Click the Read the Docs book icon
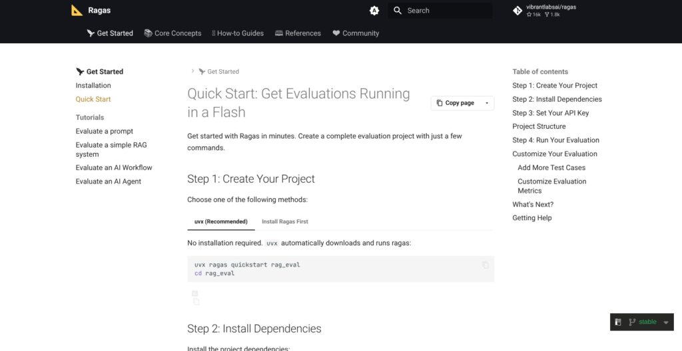Image resolution: width=682 pixels, height=351 pixels. coord(618,322)
